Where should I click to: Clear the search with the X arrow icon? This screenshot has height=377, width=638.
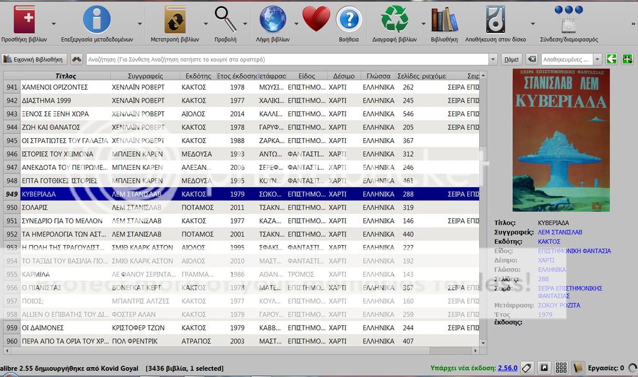pyautogui.click(x=532, y=59)
